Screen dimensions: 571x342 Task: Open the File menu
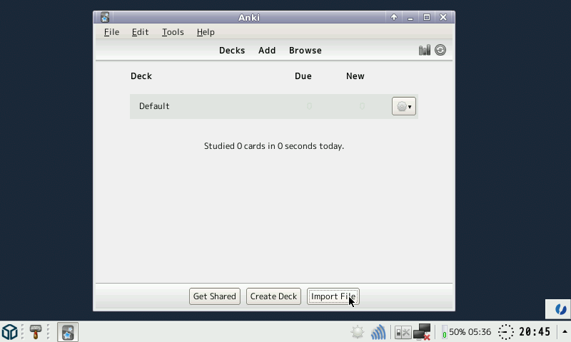(x=111, y=32)
